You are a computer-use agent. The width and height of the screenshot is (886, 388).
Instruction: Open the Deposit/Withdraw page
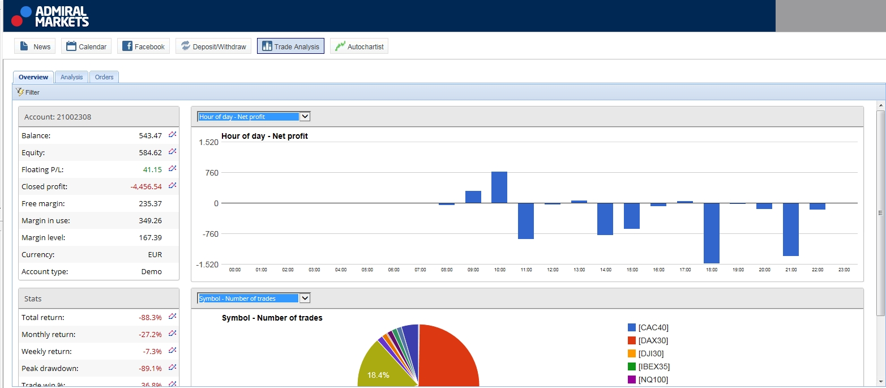[x=213, y=46]
